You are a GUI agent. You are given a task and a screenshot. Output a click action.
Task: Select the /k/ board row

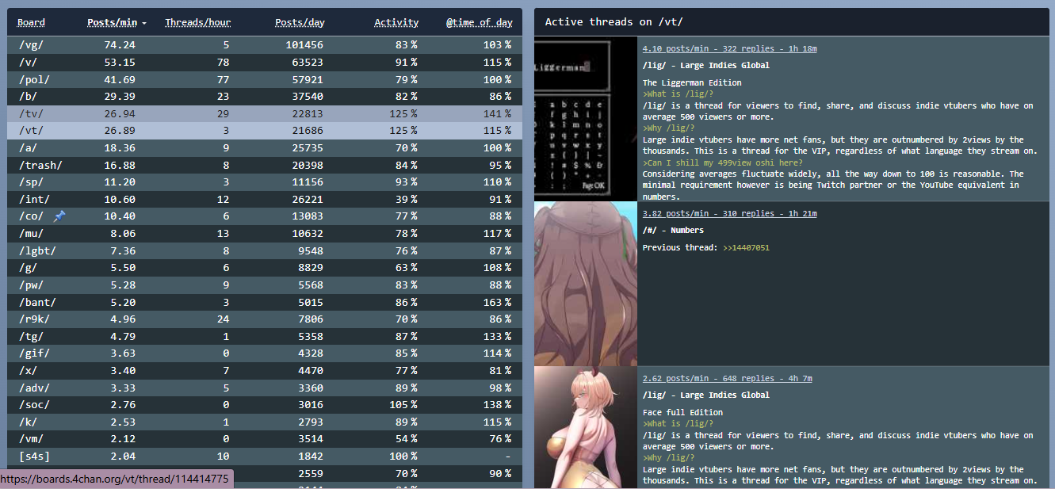pyautogui.click(x=265, y=422)
